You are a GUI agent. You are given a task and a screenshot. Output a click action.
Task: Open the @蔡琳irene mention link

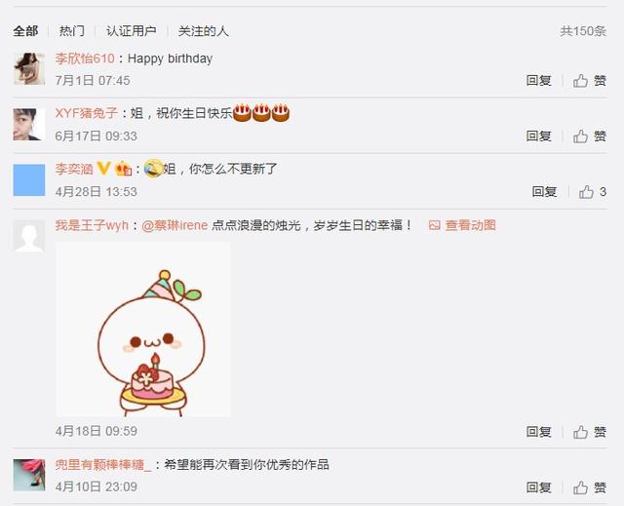175,225
